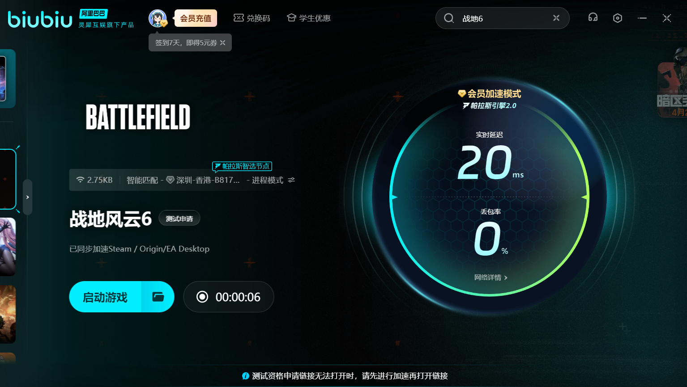687x387 pixels.
Task: Click the wifi traffic 2.75KB indicator
Action: pyautogui.click(x=94, y=180)
